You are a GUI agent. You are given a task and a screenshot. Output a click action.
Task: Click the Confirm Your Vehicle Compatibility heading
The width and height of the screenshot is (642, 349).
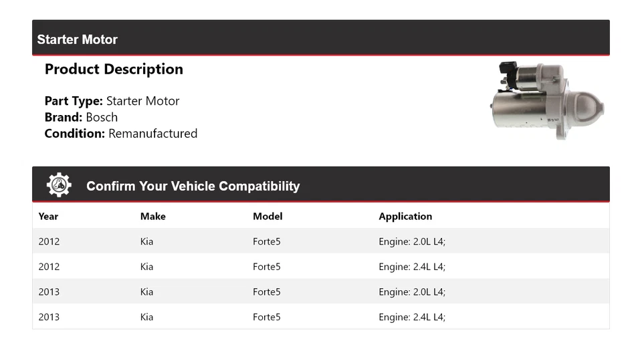click(x=193, y=186)
